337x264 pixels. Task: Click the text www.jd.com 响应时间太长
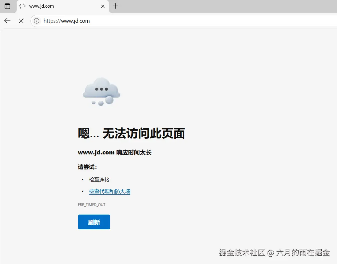click(115, 152)
